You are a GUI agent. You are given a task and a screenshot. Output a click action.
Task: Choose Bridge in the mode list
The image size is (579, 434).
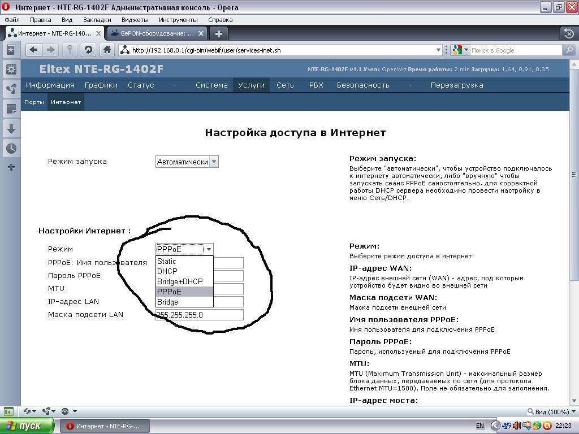point(184,302)
